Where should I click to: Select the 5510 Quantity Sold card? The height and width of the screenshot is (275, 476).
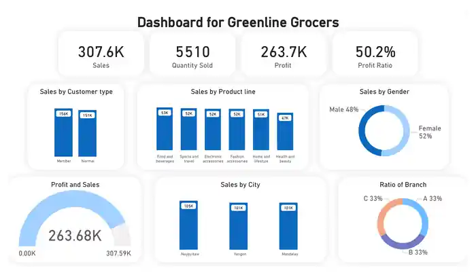(192, 54)
